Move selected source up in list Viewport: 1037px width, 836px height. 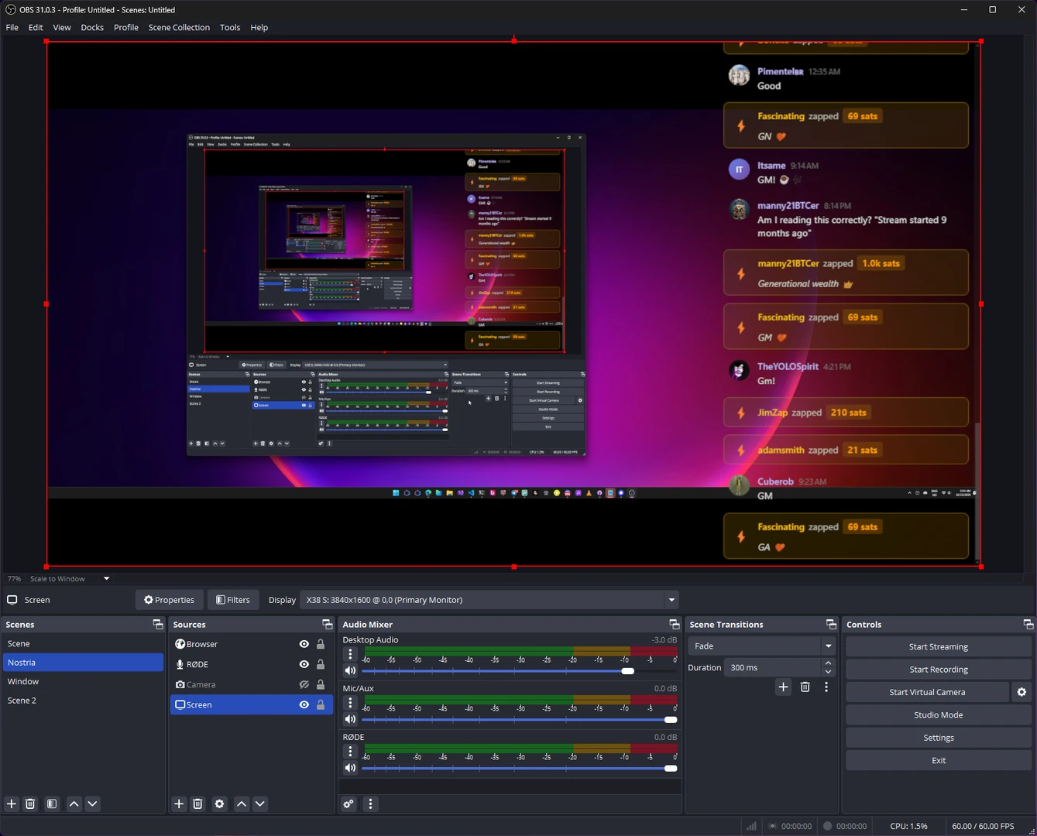(242, 804)
